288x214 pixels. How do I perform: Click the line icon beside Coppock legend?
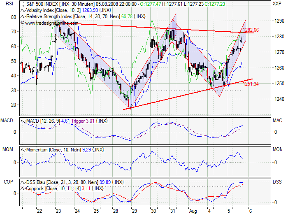pos(23,188)
